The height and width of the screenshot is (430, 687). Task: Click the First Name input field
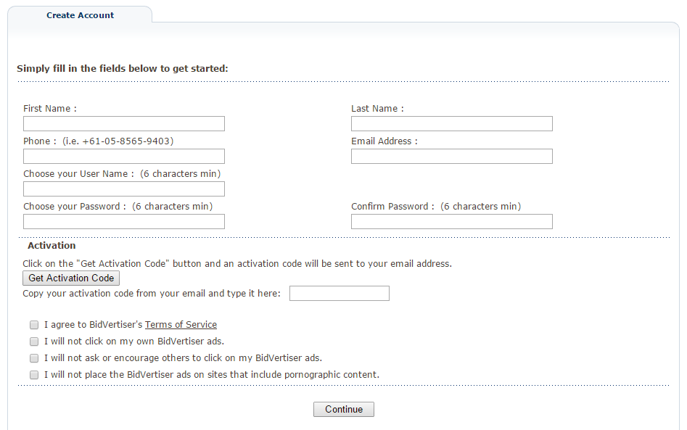click(124, 124)
